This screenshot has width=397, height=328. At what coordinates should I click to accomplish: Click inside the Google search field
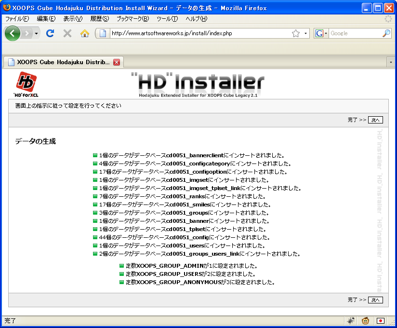(x=355, y=33)
